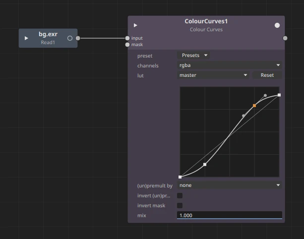Collapse the ColourCurves1 node arrow

tap(135, 25)
